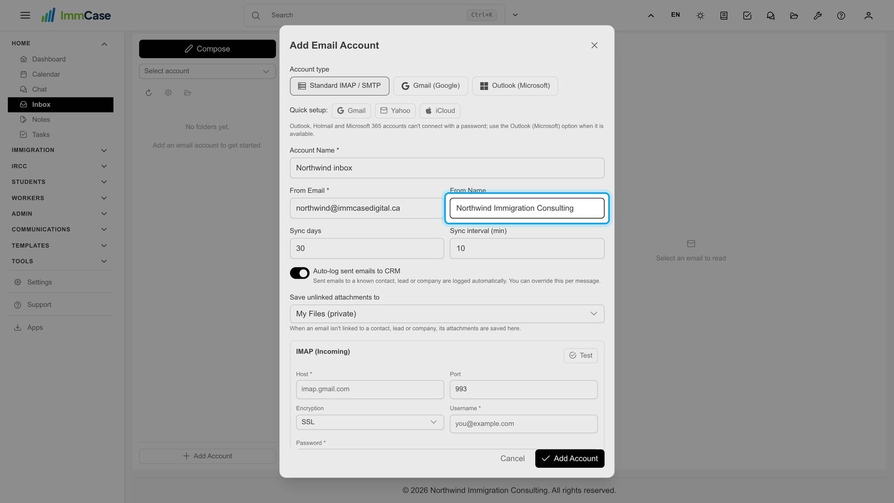Open Notes in the sidebar
This screenshot has width=894, height=503.
[41, 120]
